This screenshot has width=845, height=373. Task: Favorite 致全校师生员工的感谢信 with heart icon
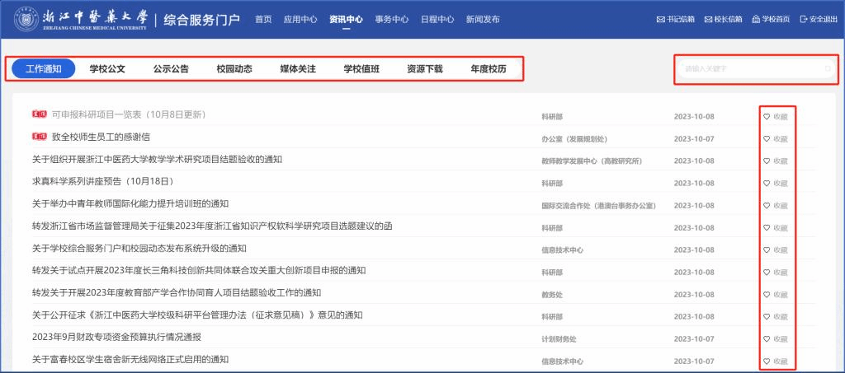tap(767, 138)
